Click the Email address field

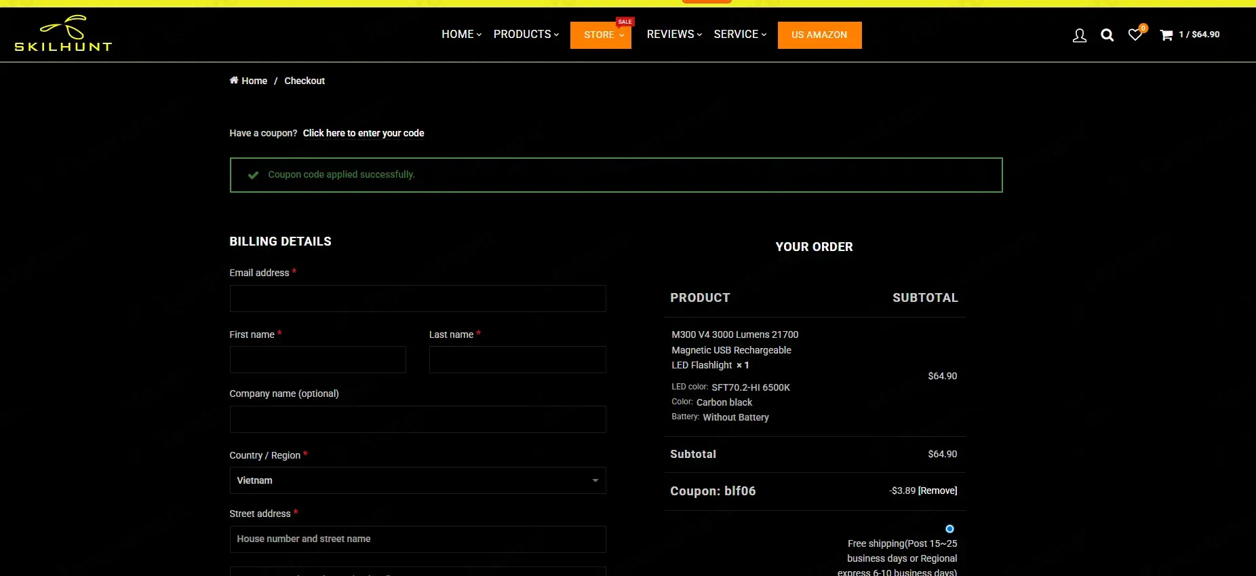point(418,299)
